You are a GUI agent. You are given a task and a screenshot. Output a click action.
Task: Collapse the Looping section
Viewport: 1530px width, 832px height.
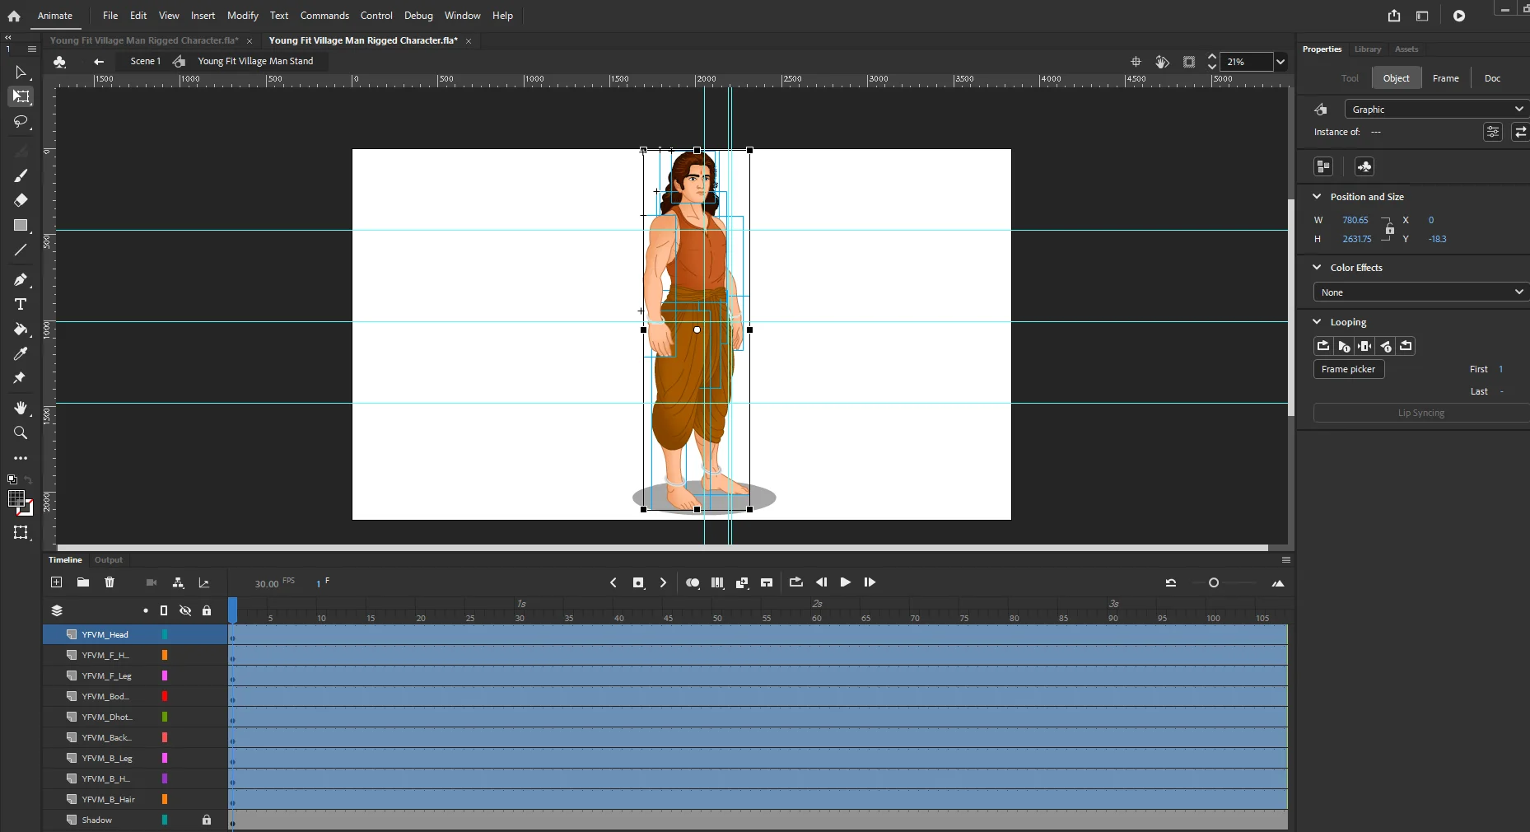point(1317,322)
